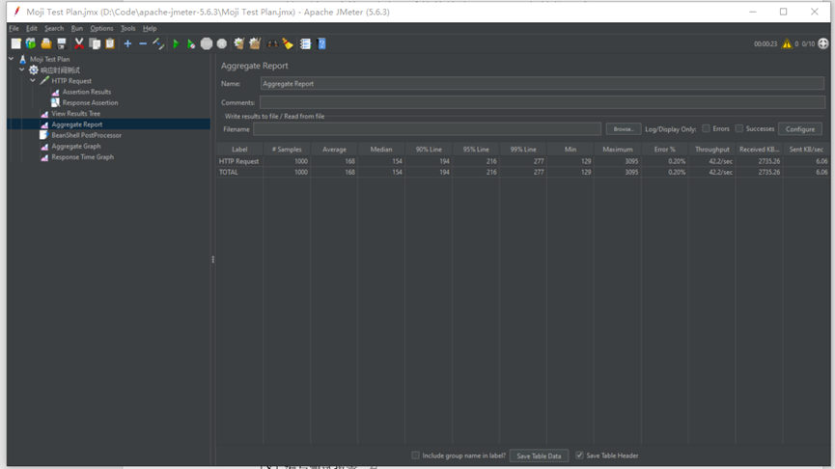The image size is (835, 469).
Task: Click the green Start test button
Action: tap(176, 43)
